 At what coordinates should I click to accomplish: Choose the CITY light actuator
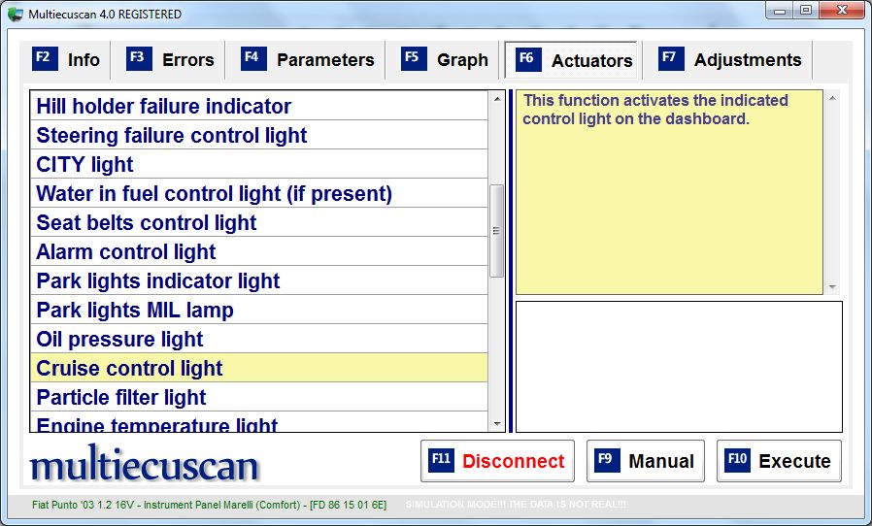(x=259, y=164)
